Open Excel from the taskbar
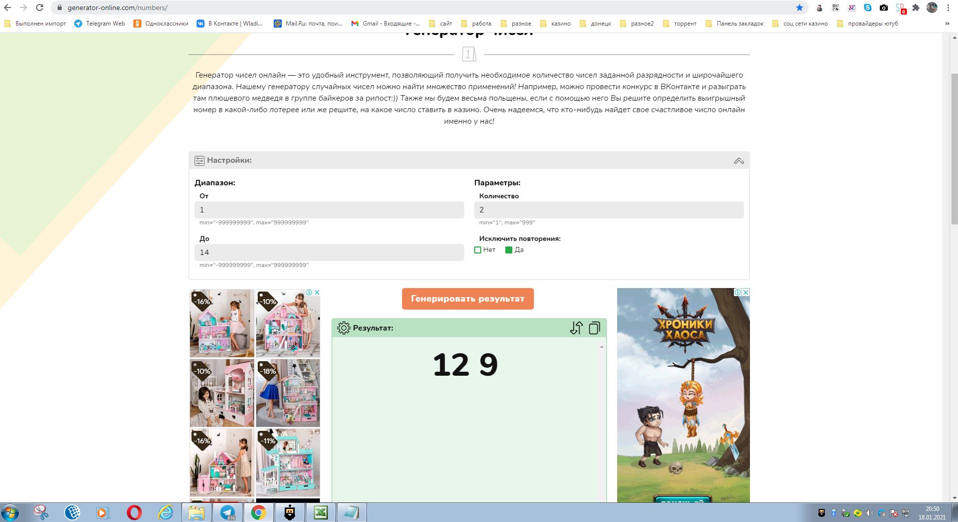Screen dimensions: 958x522 pos(321,512)
